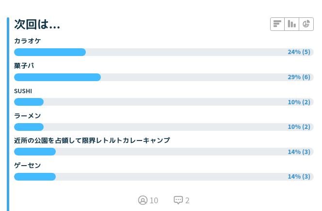The image size is (322, 211).
Task: Select the ラーメン option label
Action: pos(27,116)
